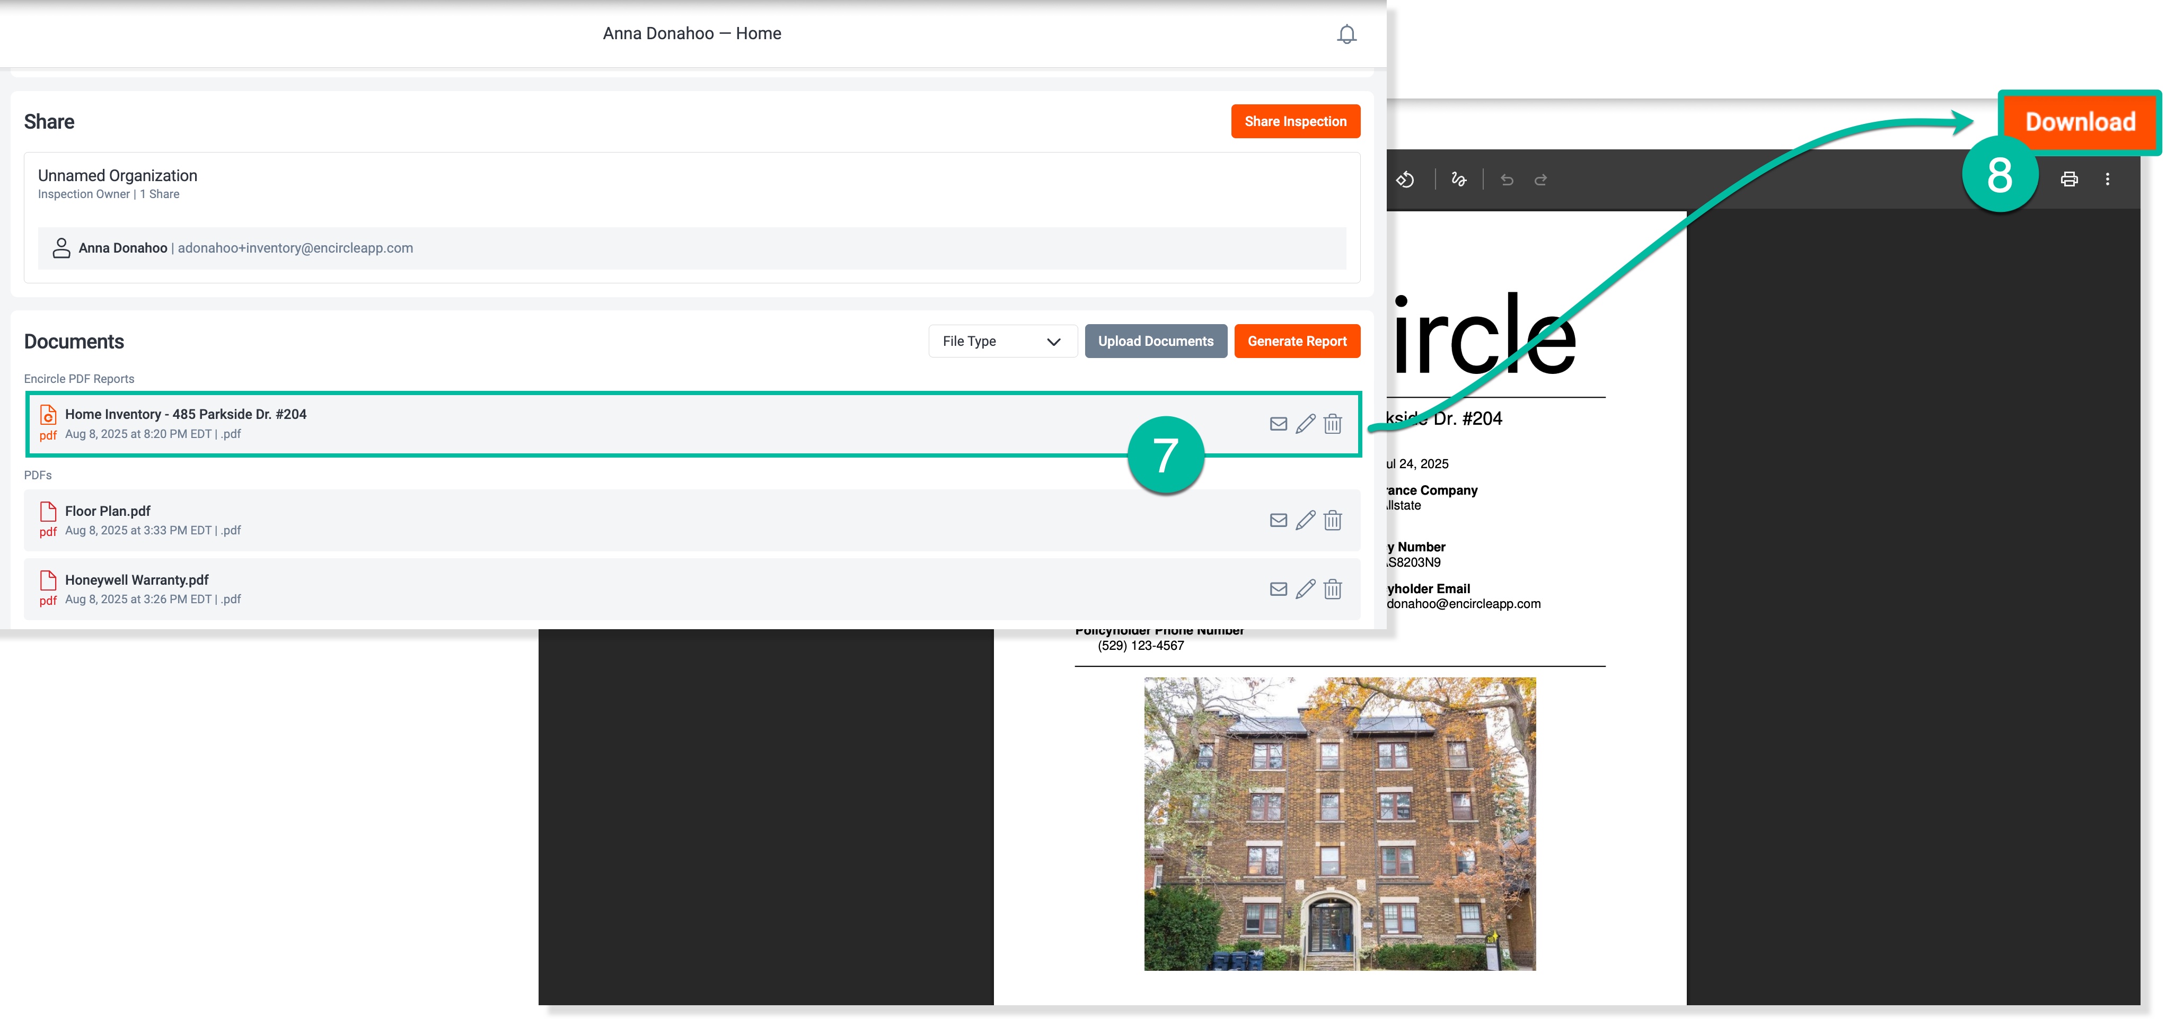
Task: Rotate the PDF page counterclockwise
Action: [x=1405, y=180]
